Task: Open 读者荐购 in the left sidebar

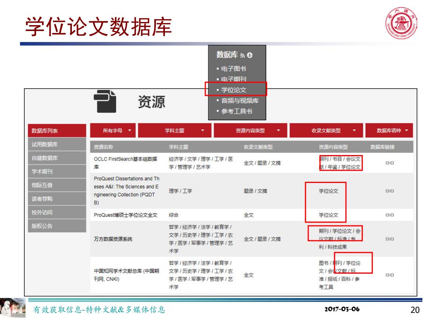Action: pos(57,199)
